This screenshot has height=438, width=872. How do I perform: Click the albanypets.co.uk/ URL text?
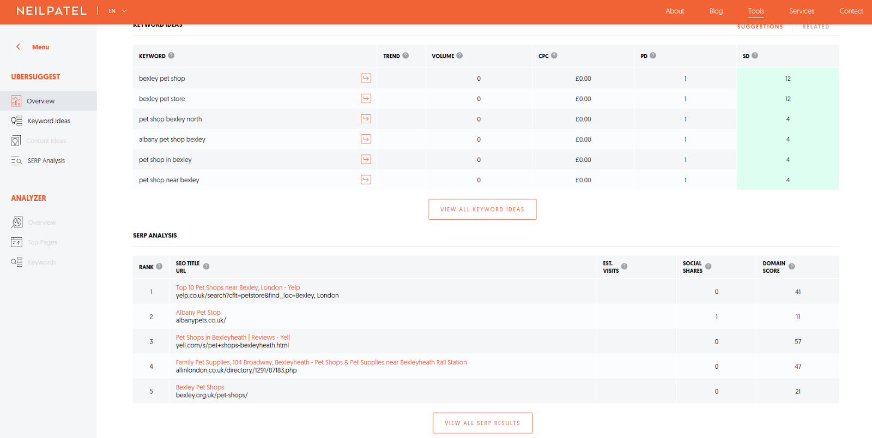coord(201,321)
